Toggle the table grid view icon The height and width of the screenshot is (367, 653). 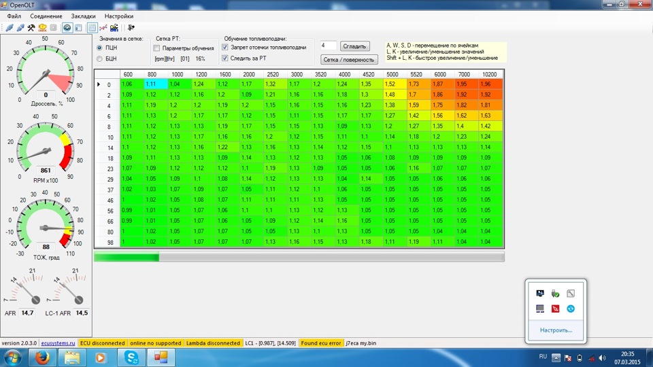[92, 28]
